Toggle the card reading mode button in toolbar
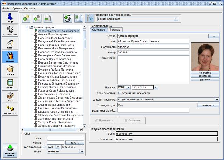224x160 pixels. point(90,18)
